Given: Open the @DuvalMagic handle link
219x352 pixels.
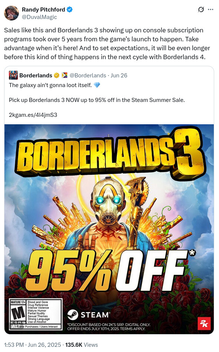Looking at the screenshot, I should pyautogui.click(x=39, y=17).
